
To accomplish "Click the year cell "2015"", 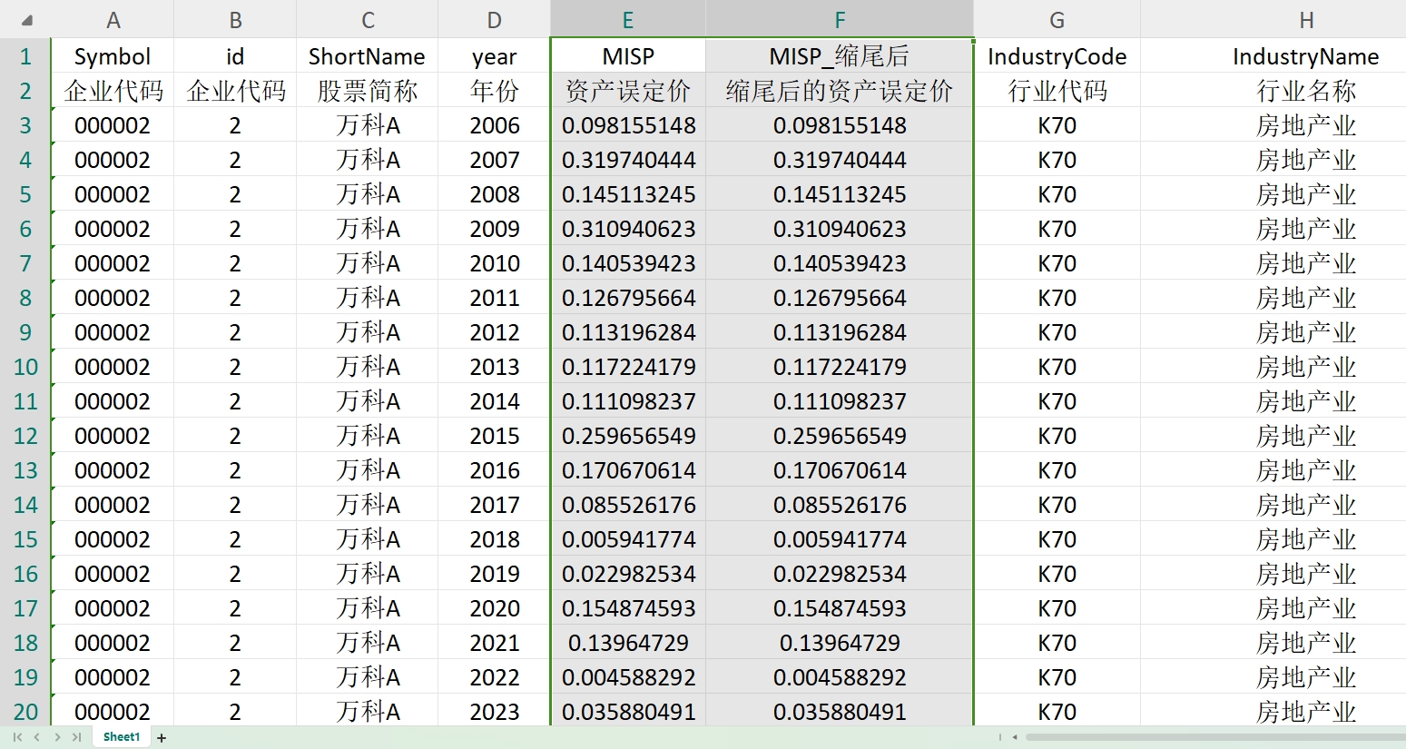I will pos(495,436).
